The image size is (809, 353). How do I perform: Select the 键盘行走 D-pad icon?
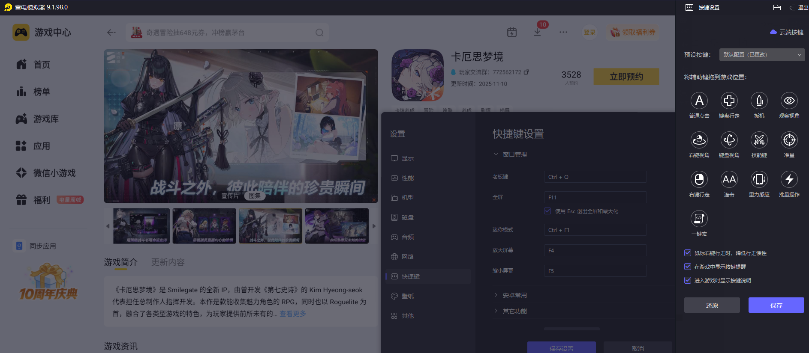coord(729,101)
